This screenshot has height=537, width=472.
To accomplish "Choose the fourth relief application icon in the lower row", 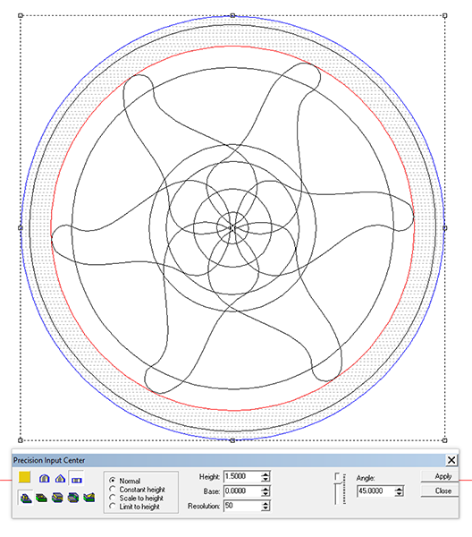I will 73,498.
